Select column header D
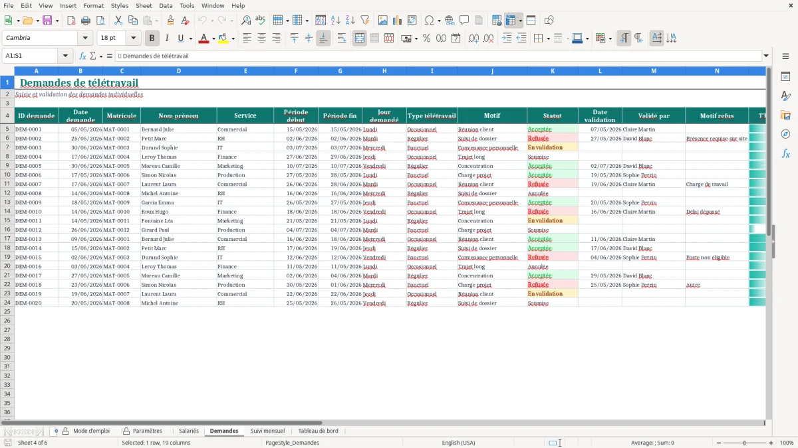The height and width of the screenshot is (448, 798). coord(179,71)
